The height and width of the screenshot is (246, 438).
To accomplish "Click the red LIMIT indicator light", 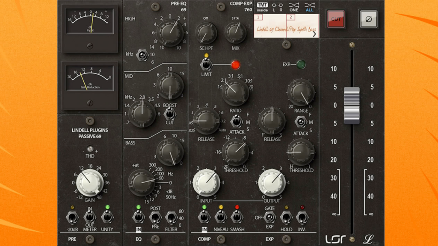I will [235, 65].
